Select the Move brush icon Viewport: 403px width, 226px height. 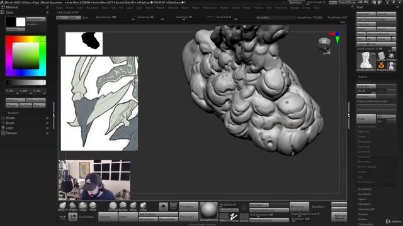tap(133, 206)
